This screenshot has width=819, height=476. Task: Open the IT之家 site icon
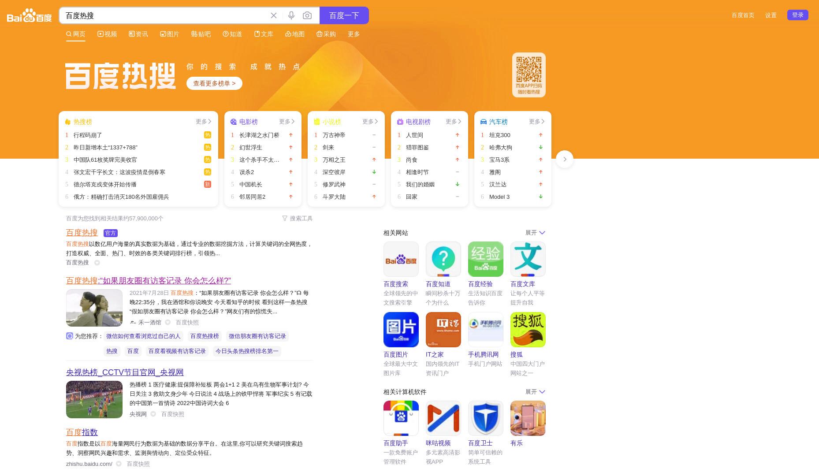click(443, 330)
